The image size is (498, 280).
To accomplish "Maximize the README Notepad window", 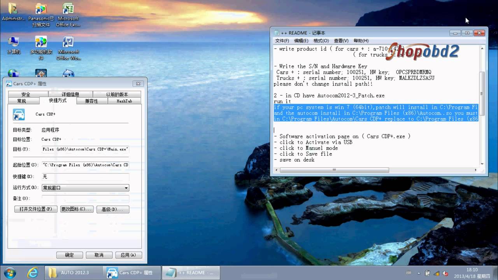I will (x=467, y=33).
